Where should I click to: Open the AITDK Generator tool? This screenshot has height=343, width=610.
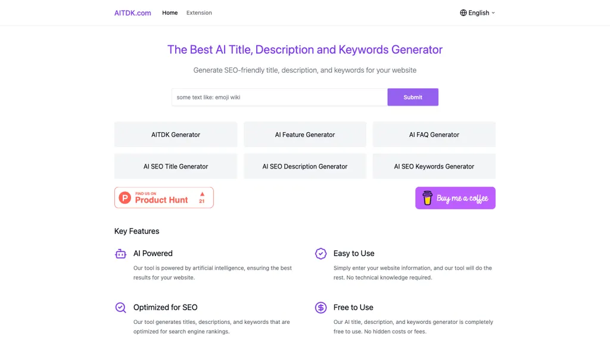[176, 135]
